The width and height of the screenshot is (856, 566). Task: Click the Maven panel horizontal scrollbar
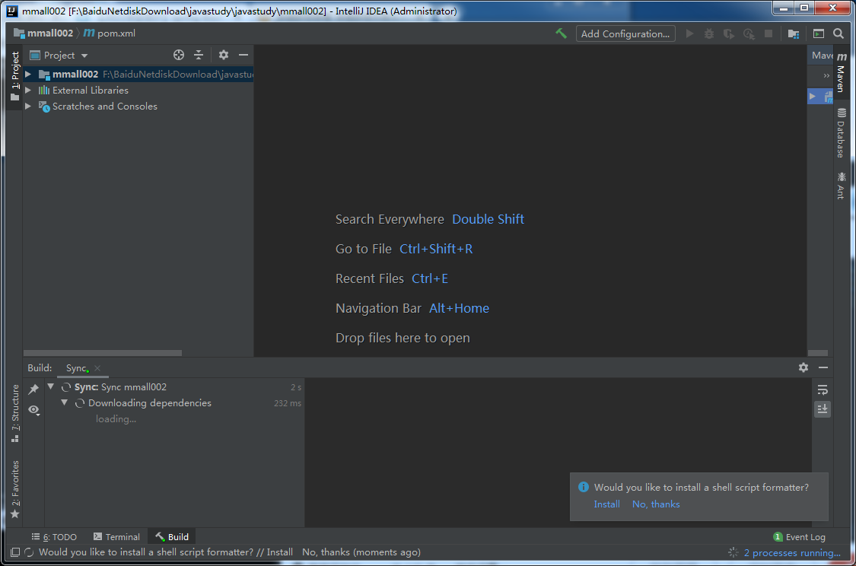pyautogui.click(x=817, y=353)
